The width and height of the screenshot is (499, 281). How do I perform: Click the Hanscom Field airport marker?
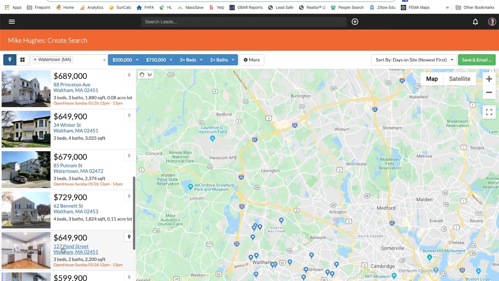coord(212,139)
